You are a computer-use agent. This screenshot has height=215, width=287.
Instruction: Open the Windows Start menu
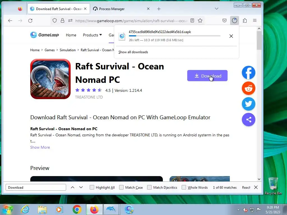point(8,209)
